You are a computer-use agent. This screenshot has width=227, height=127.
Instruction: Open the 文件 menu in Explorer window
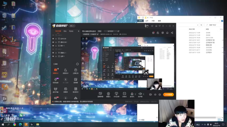pos(140,21)
